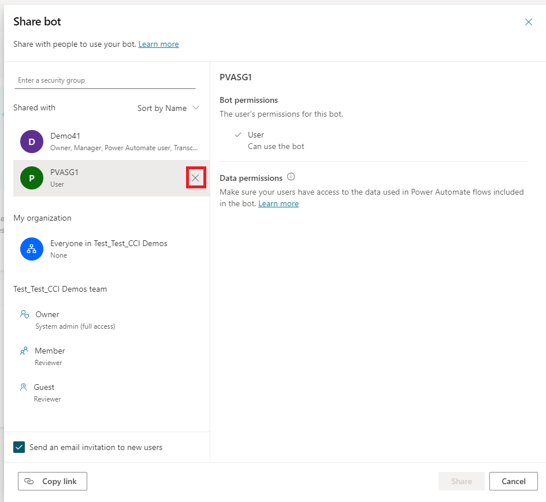Click the Owner role icon

point(24,314)
